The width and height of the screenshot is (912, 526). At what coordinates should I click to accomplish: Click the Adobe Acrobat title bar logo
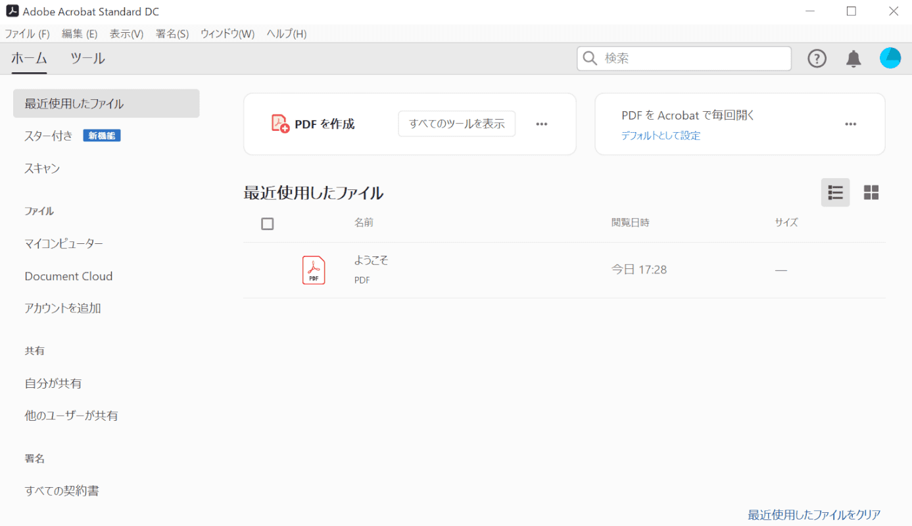(x=12, y=11)
